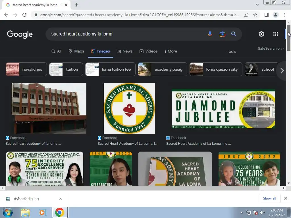Expand the More search options menu
Screen dimensions: 291x218
171,51
